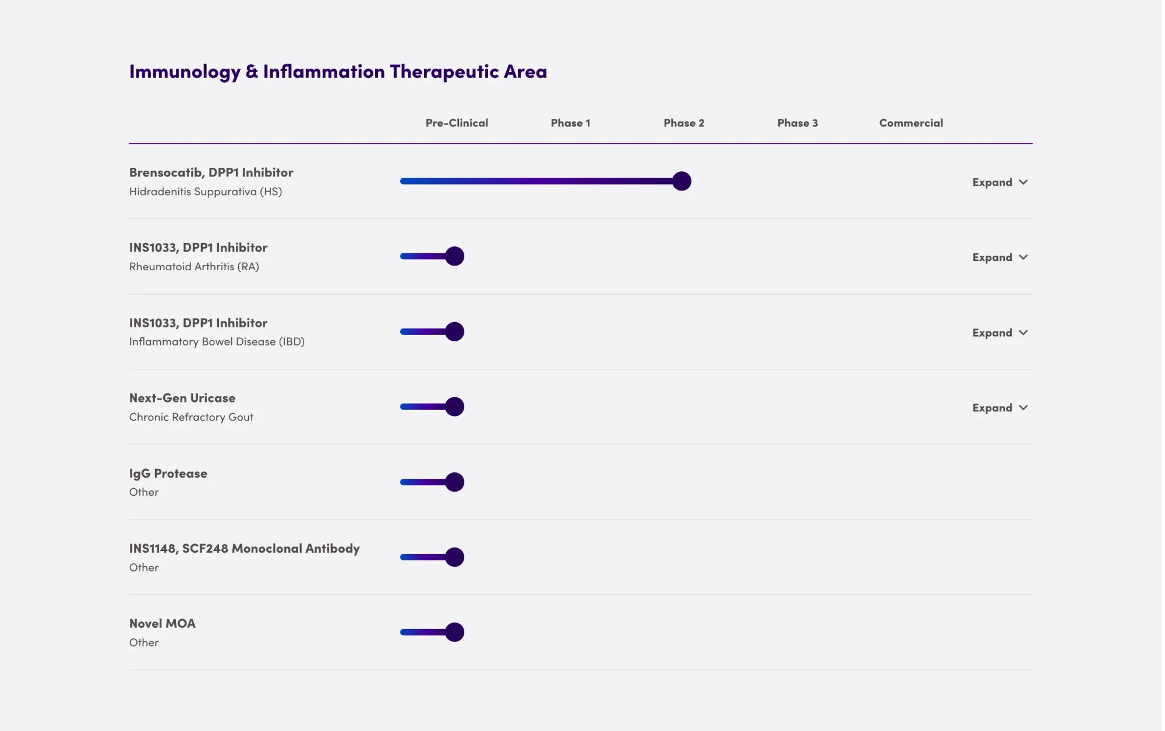The height and width of the screenshot is (731, 1165).
Task: Click the Phase 2 column header
Action: [684, 123]
